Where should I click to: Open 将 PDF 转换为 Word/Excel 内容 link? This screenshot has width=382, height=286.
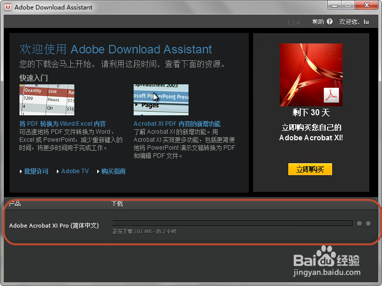click(x=63, y=124)
